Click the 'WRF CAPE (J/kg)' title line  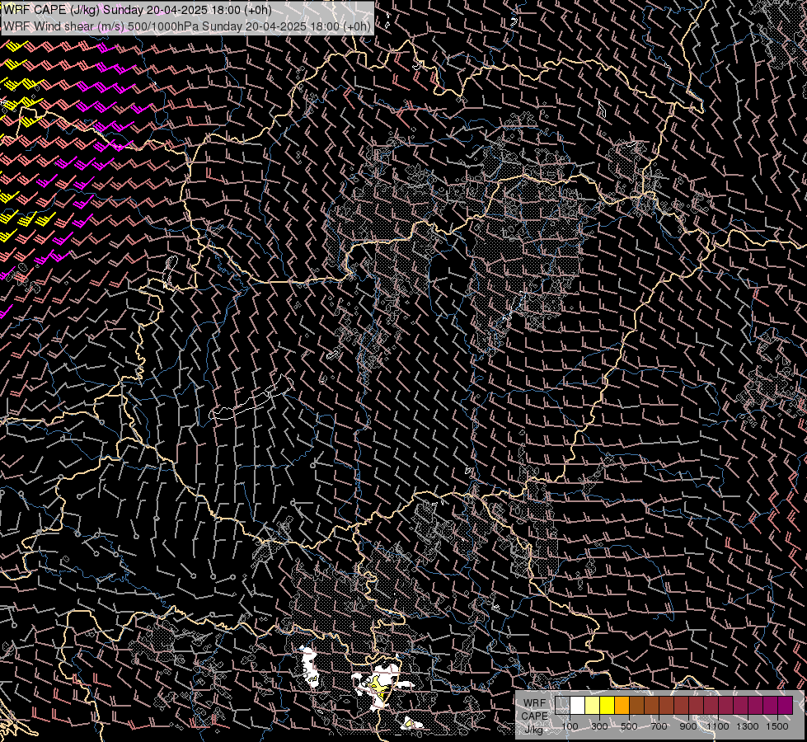(x=137, y=10)
